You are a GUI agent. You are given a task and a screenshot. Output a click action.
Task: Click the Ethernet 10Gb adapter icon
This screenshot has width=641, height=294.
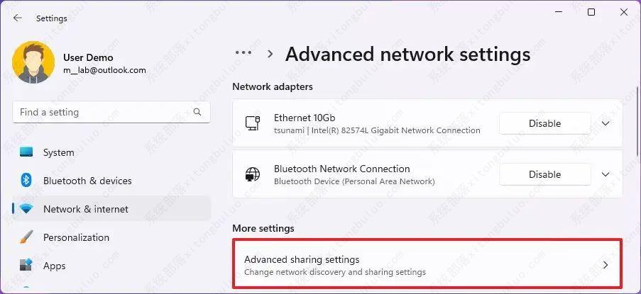tap(252, 123)
